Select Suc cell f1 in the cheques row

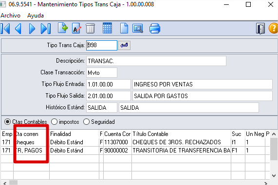[238, 142]
